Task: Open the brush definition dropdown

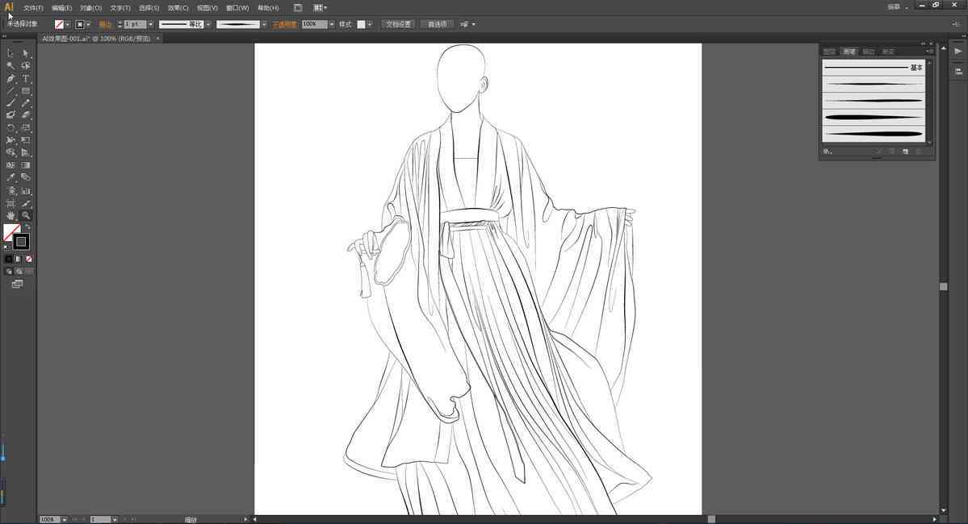Action: [x=264, y=25]
